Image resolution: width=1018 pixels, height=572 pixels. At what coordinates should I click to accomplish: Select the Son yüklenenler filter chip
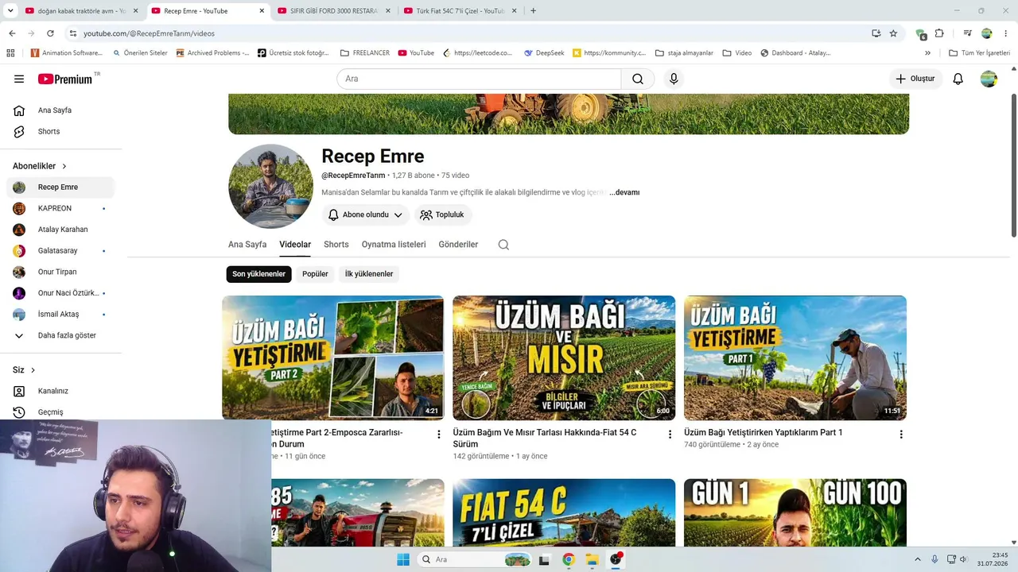(x=258, y=274)
